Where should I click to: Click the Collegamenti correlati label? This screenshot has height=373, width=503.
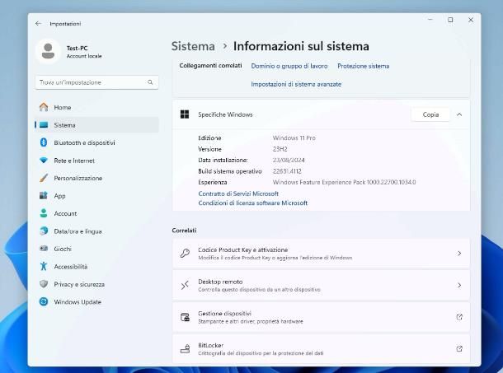(210, 65)
